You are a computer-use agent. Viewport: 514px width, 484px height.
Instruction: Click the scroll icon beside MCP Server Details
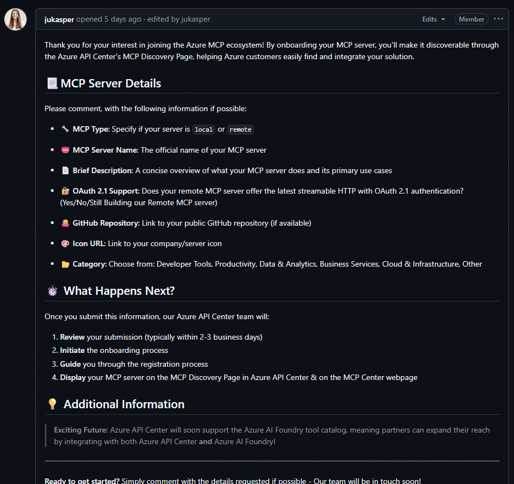(52, 84)
